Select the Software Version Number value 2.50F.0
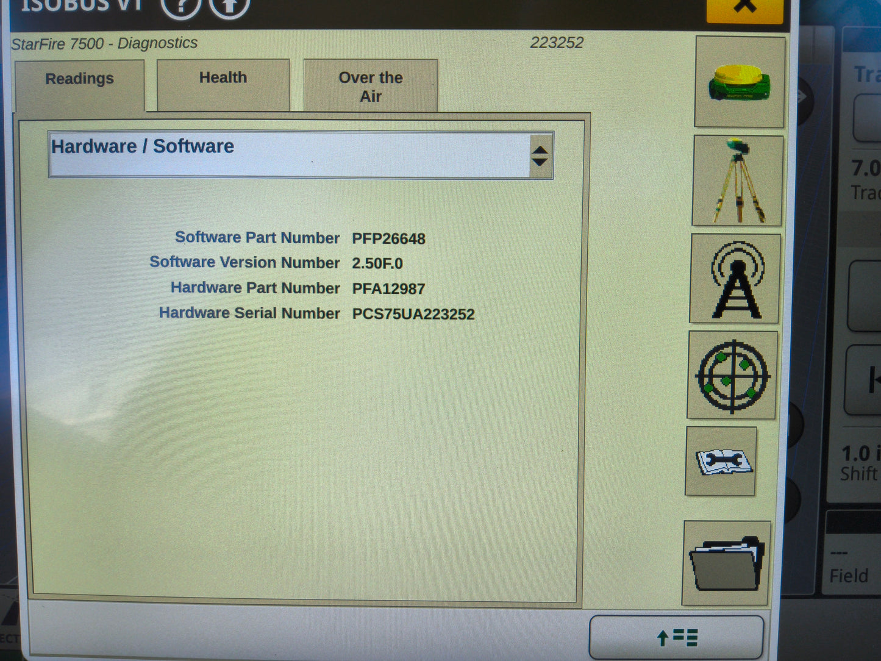The height and width of the screenshot is (661, 881). tap(377, 263)
